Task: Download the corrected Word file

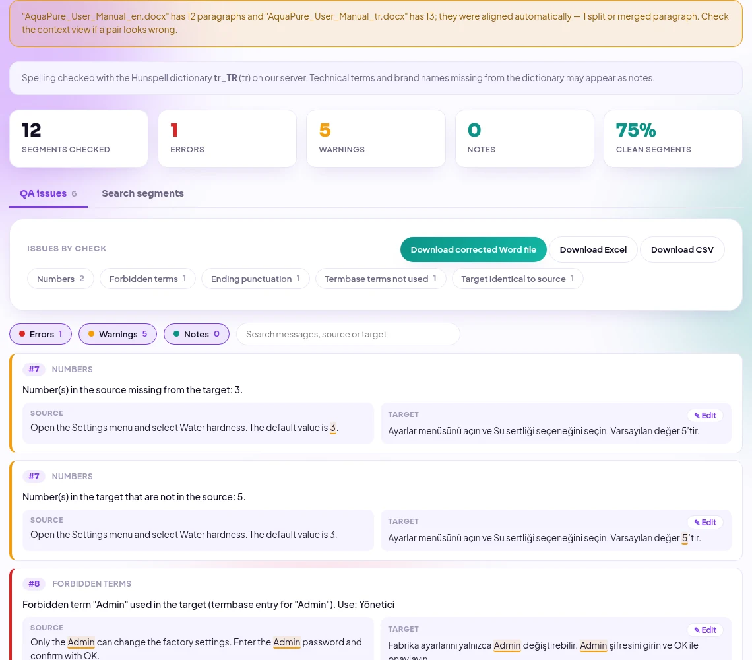Action: [473, 249]
